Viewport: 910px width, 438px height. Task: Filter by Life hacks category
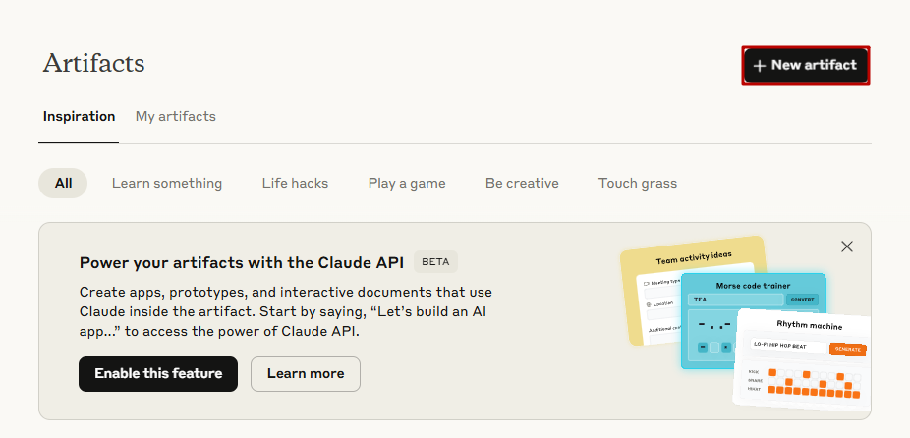point(295,184)
